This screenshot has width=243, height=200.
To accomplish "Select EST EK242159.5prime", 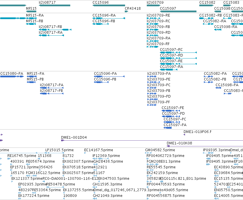I will coord(149,176).
